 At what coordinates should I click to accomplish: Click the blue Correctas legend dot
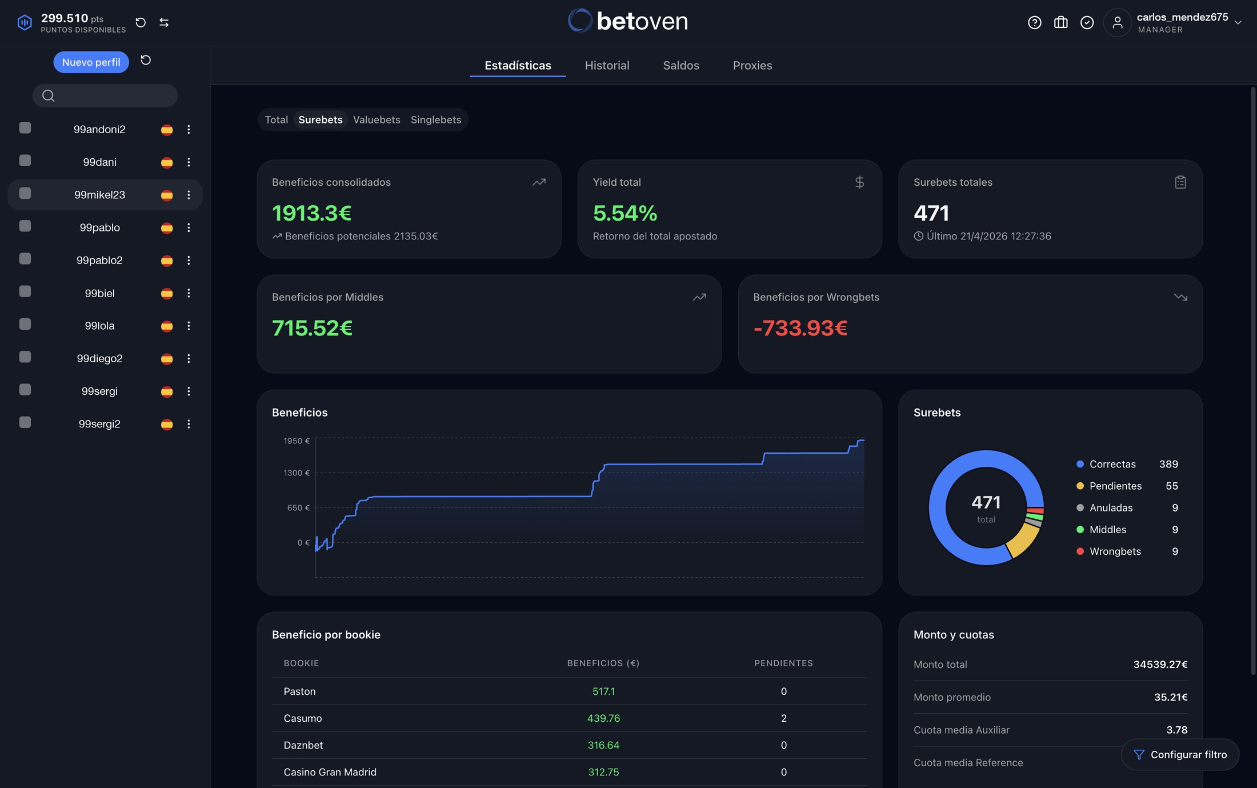(1080, 464)
